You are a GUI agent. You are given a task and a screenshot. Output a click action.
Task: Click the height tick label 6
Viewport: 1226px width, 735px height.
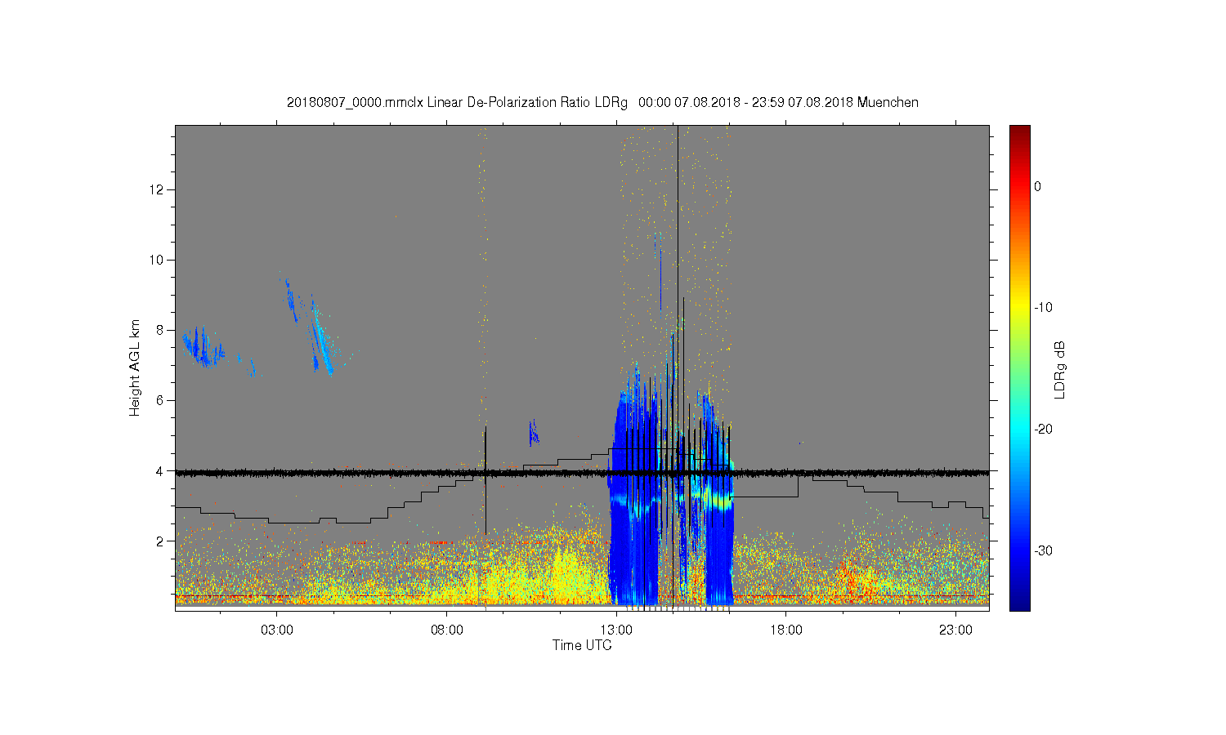coord(161,400)
